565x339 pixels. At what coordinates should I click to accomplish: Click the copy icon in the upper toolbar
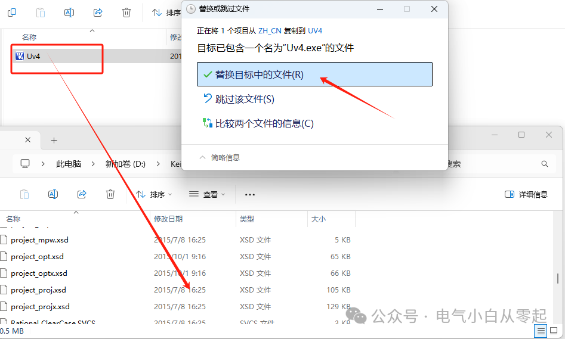(12, 13)
